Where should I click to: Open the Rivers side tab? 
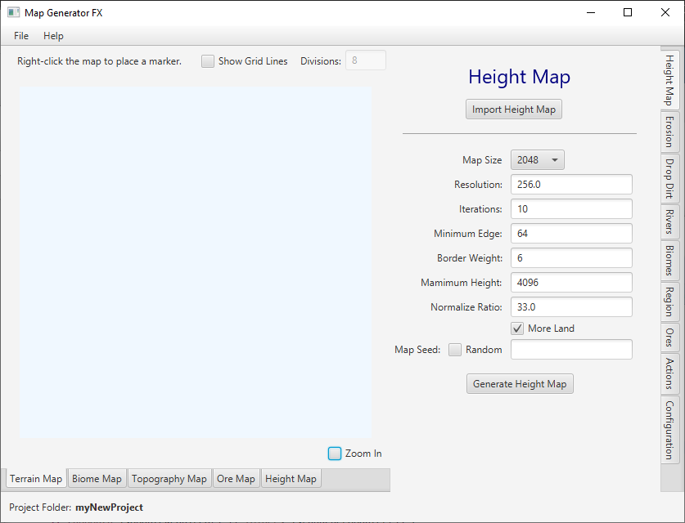(x=669, y=221)
